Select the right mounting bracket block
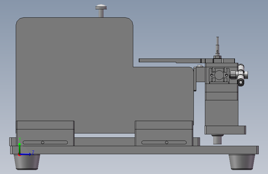Viewport: 268px width, 174px height. pos(164,133)
